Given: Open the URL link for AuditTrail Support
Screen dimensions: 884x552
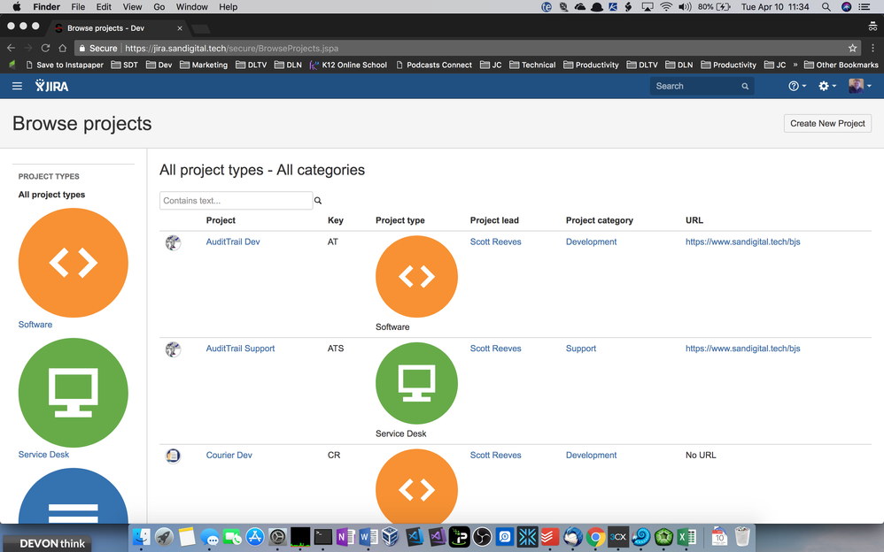Looking at the screenshot, I should tap(742, 349).
